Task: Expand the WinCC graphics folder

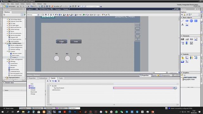Action: click(181, 77)
